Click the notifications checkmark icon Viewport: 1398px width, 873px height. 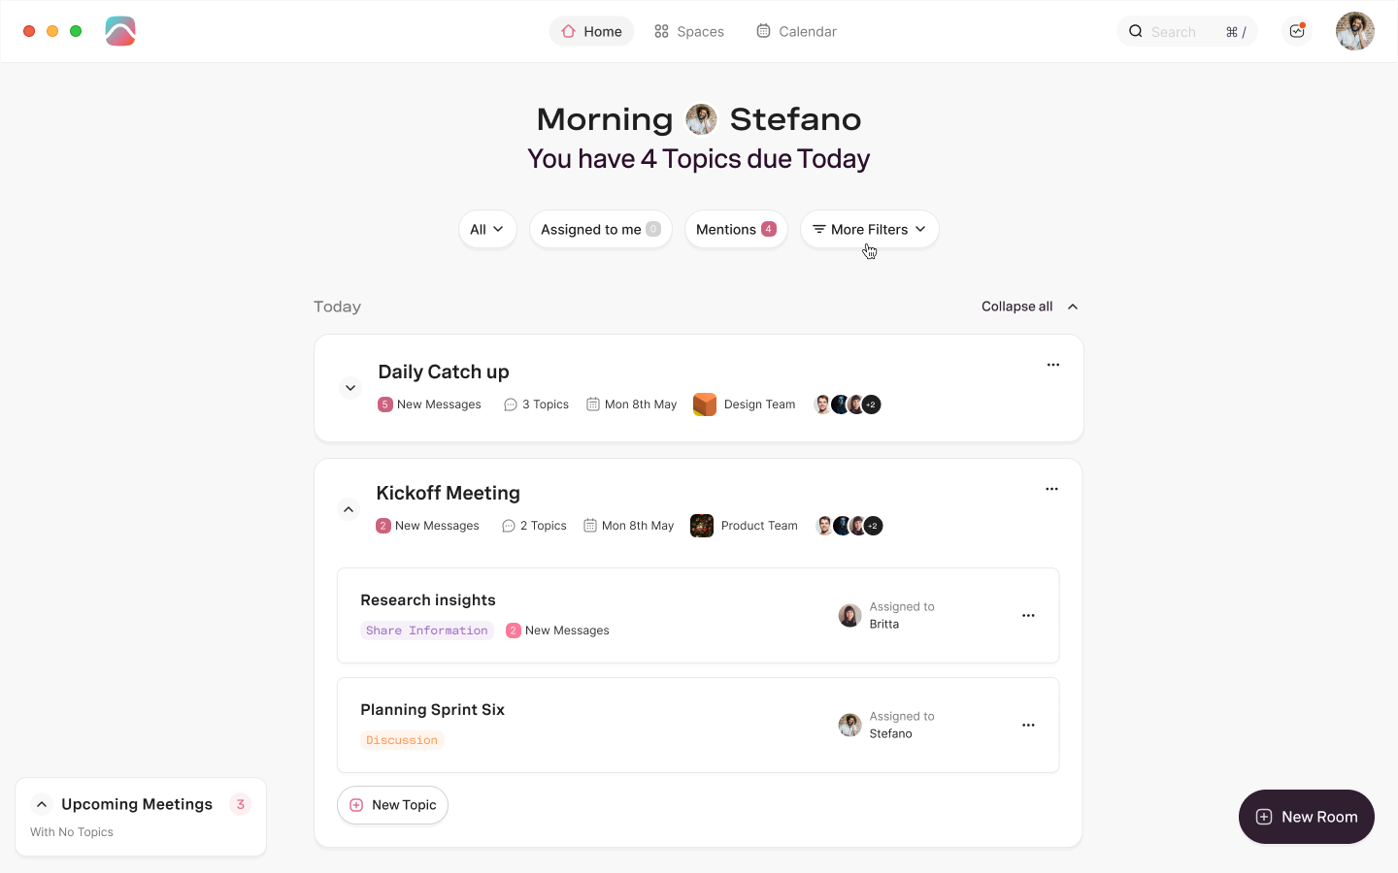click(x=1296, y=31)
